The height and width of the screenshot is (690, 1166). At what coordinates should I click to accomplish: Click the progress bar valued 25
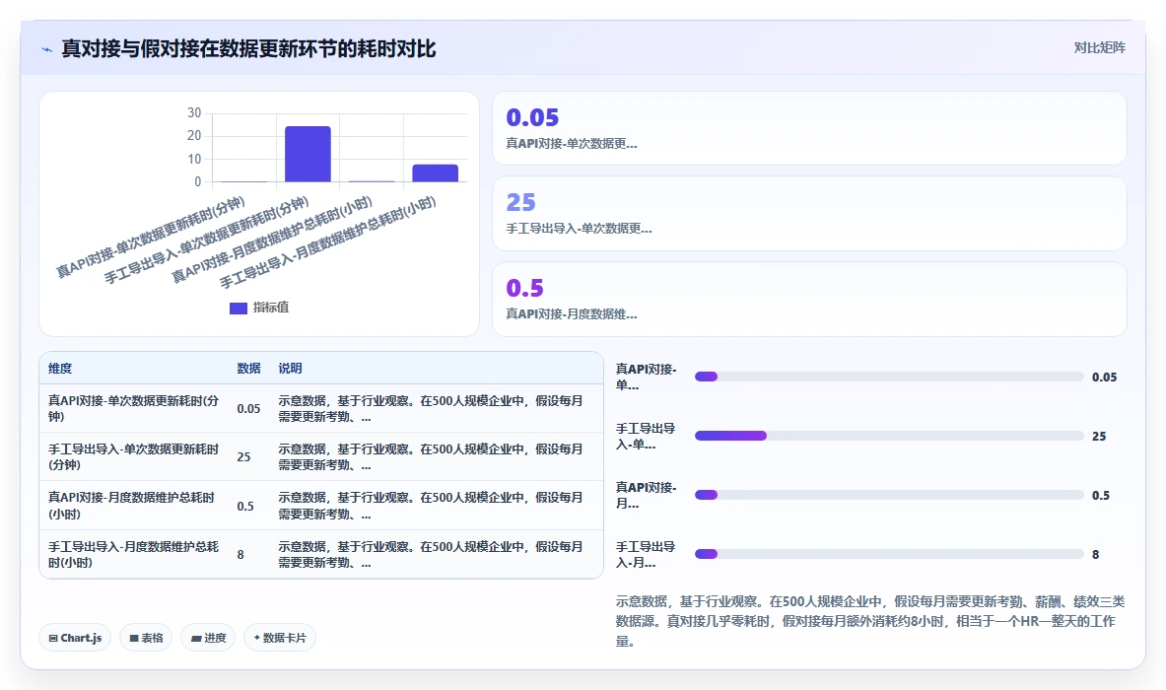tap(889, 436)
